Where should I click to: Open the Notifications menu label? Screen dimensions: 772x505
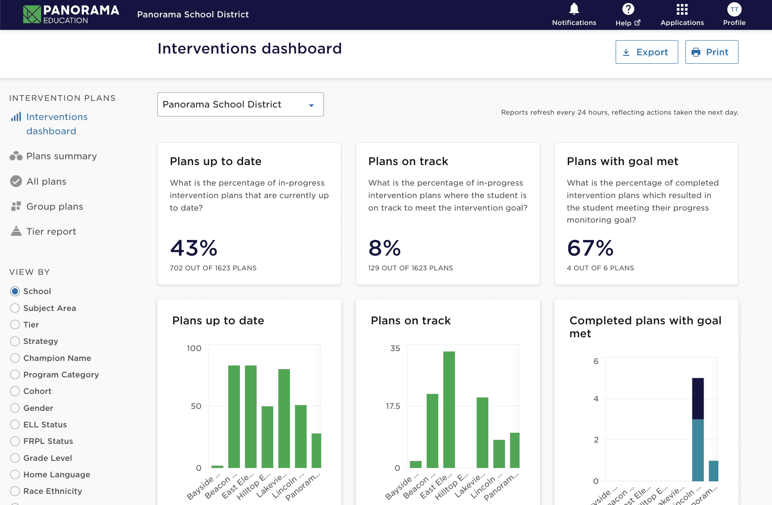tap(574, 23)
